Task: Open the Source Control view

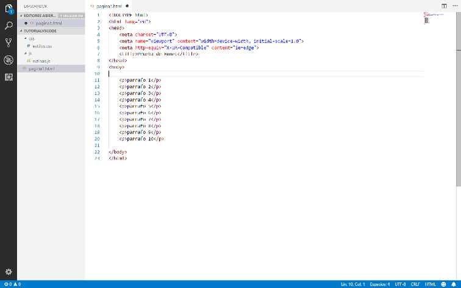Action: 9,43
